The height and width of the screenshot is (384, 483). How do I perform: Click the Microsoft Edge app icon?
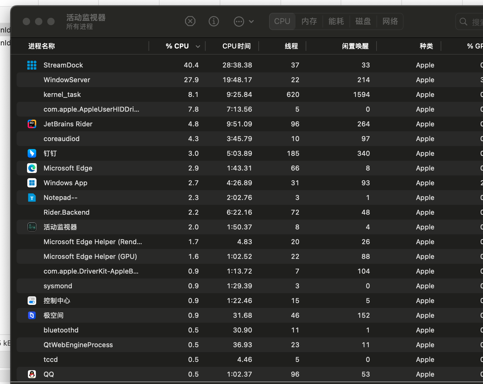click(32, 168)
